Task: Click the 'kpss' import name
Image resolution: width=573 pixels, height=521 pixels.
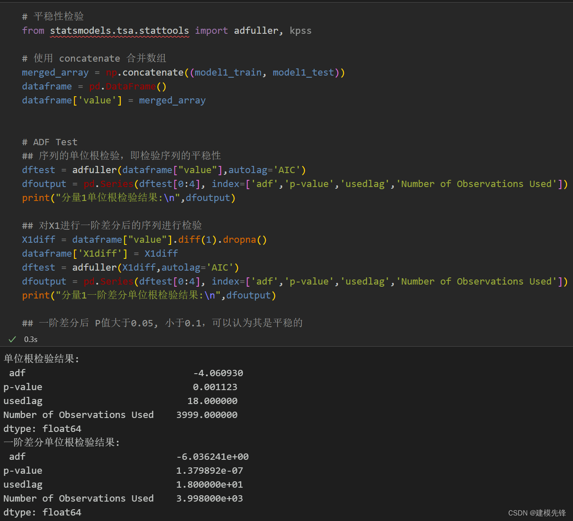Action: 300,31
